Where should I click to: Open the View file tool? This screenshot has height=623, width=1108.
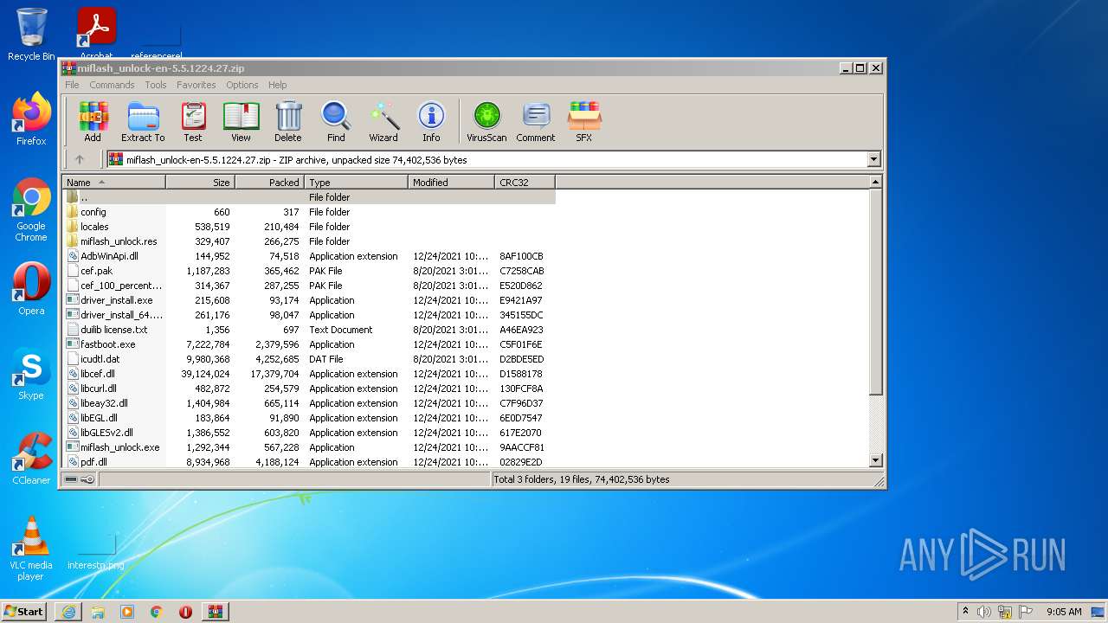point(241,122)
